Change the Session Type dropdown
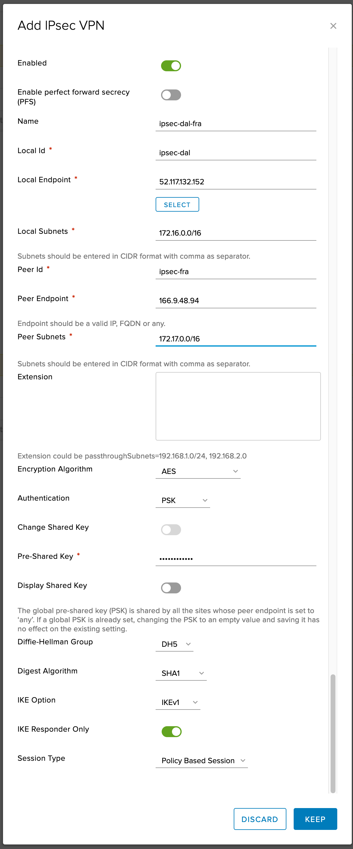This screenshot has height=849, width=353. coord(202,760)
